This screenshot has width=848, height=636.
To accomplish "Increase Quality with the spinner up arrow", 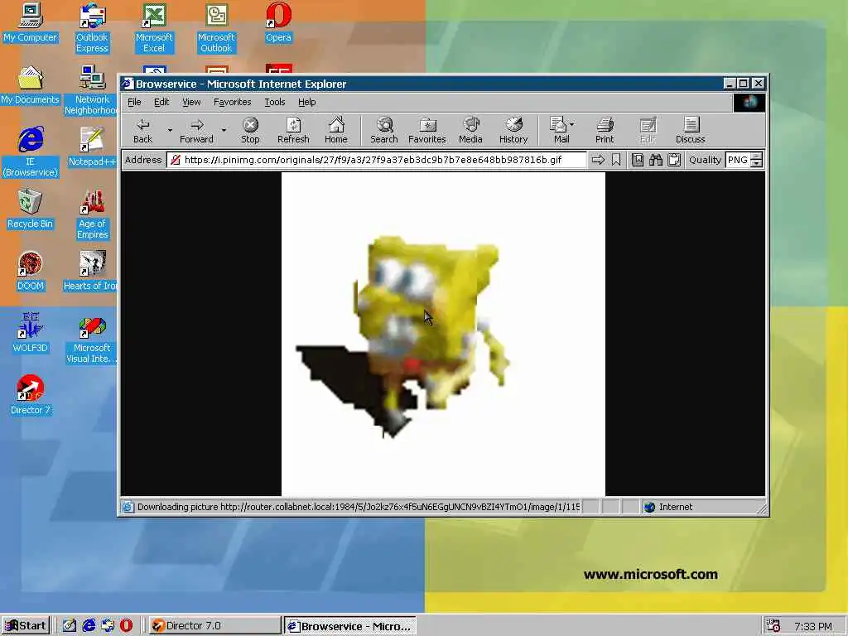I will coord(757,157).
